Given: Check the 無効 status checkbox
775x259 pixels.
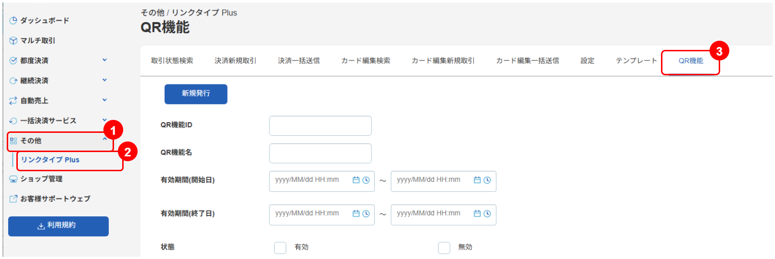Looking at the screenshot, I should [x=444, y=247].
